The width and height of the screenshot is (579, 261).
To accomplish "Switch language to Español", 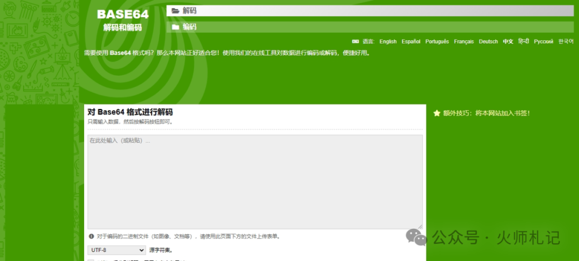I will [x=411, y=41].
